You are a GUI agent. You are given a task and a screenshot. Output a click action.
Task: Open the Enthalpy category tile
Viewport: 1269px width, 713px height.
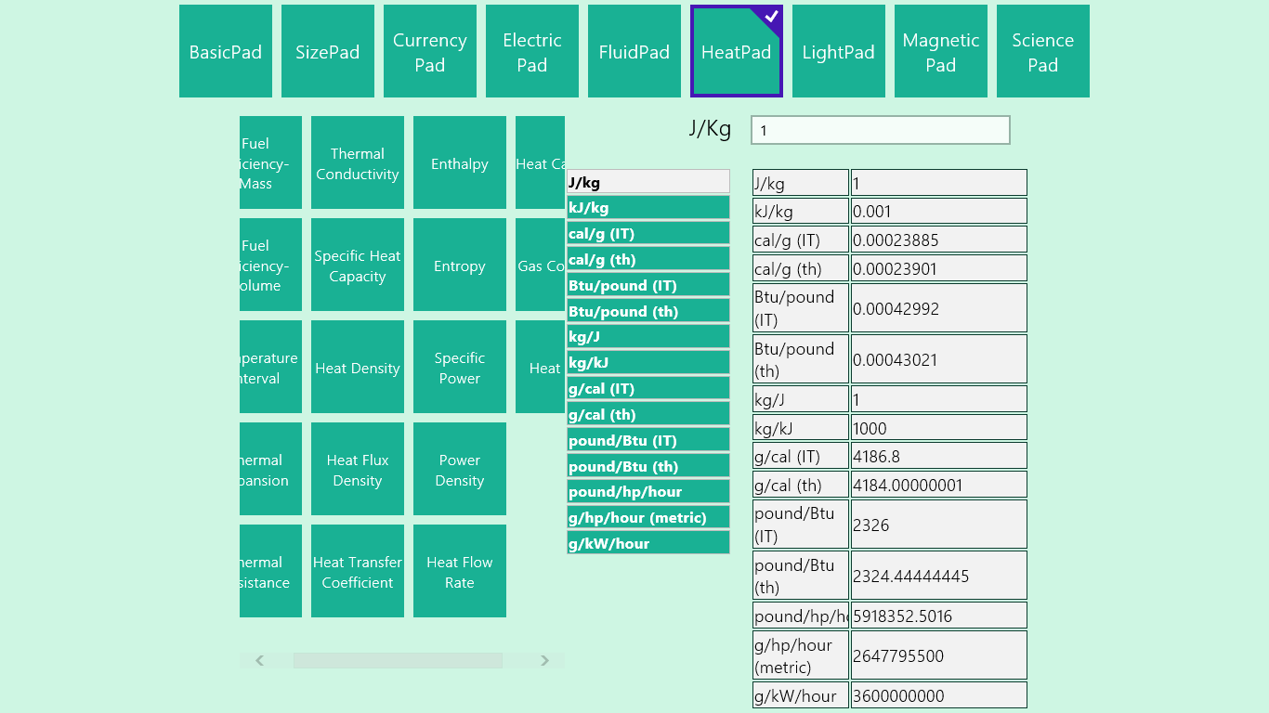[460, 162]
